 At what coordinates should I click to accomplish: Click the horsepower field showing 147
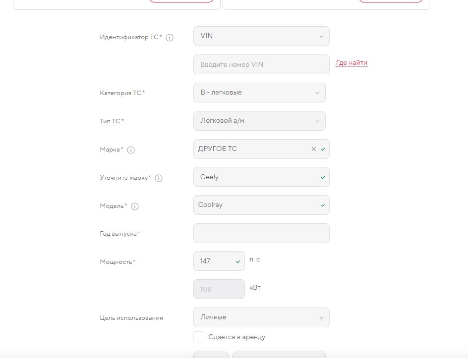[219, 261]
